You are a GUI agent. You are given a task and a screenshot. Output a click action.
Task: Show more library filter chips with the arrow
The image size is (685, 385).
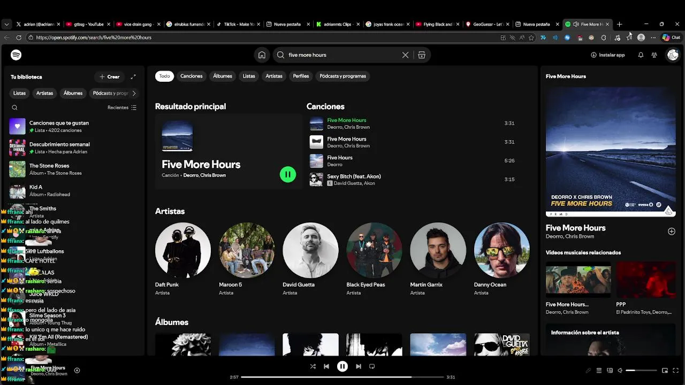134,93
